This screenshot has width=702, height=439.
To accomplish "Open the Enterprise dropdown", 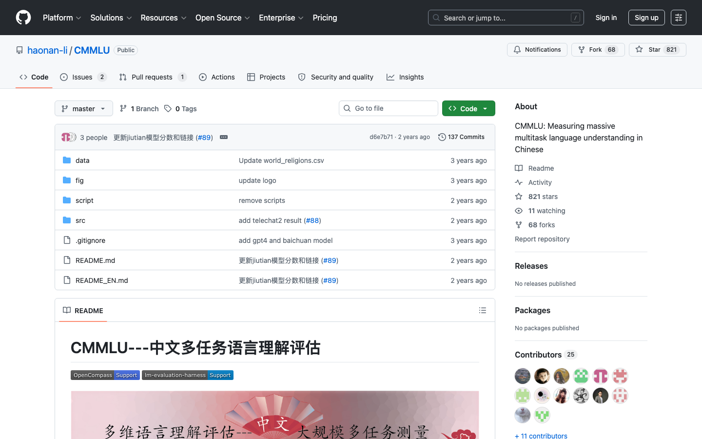I will coord(281,18).
